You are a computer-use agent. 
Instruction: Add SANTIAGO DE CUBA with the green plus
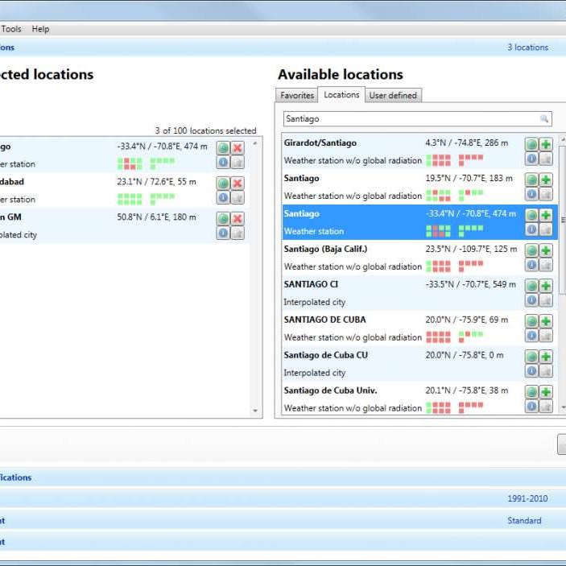546,321
